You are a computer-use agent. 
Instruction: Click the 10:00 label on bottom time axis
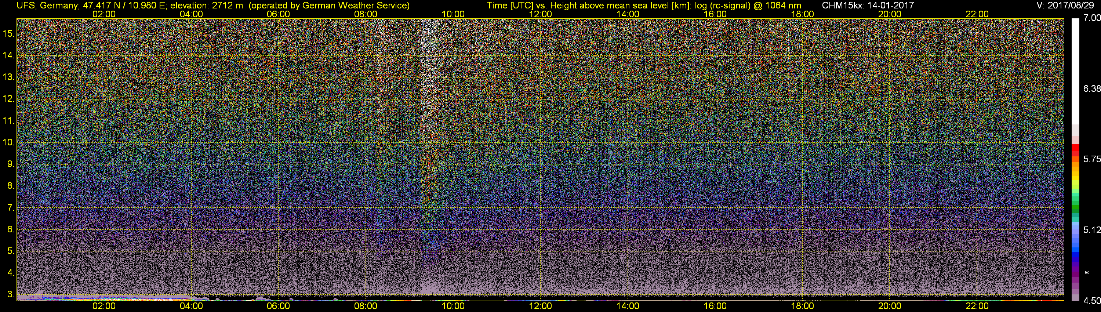453,306
